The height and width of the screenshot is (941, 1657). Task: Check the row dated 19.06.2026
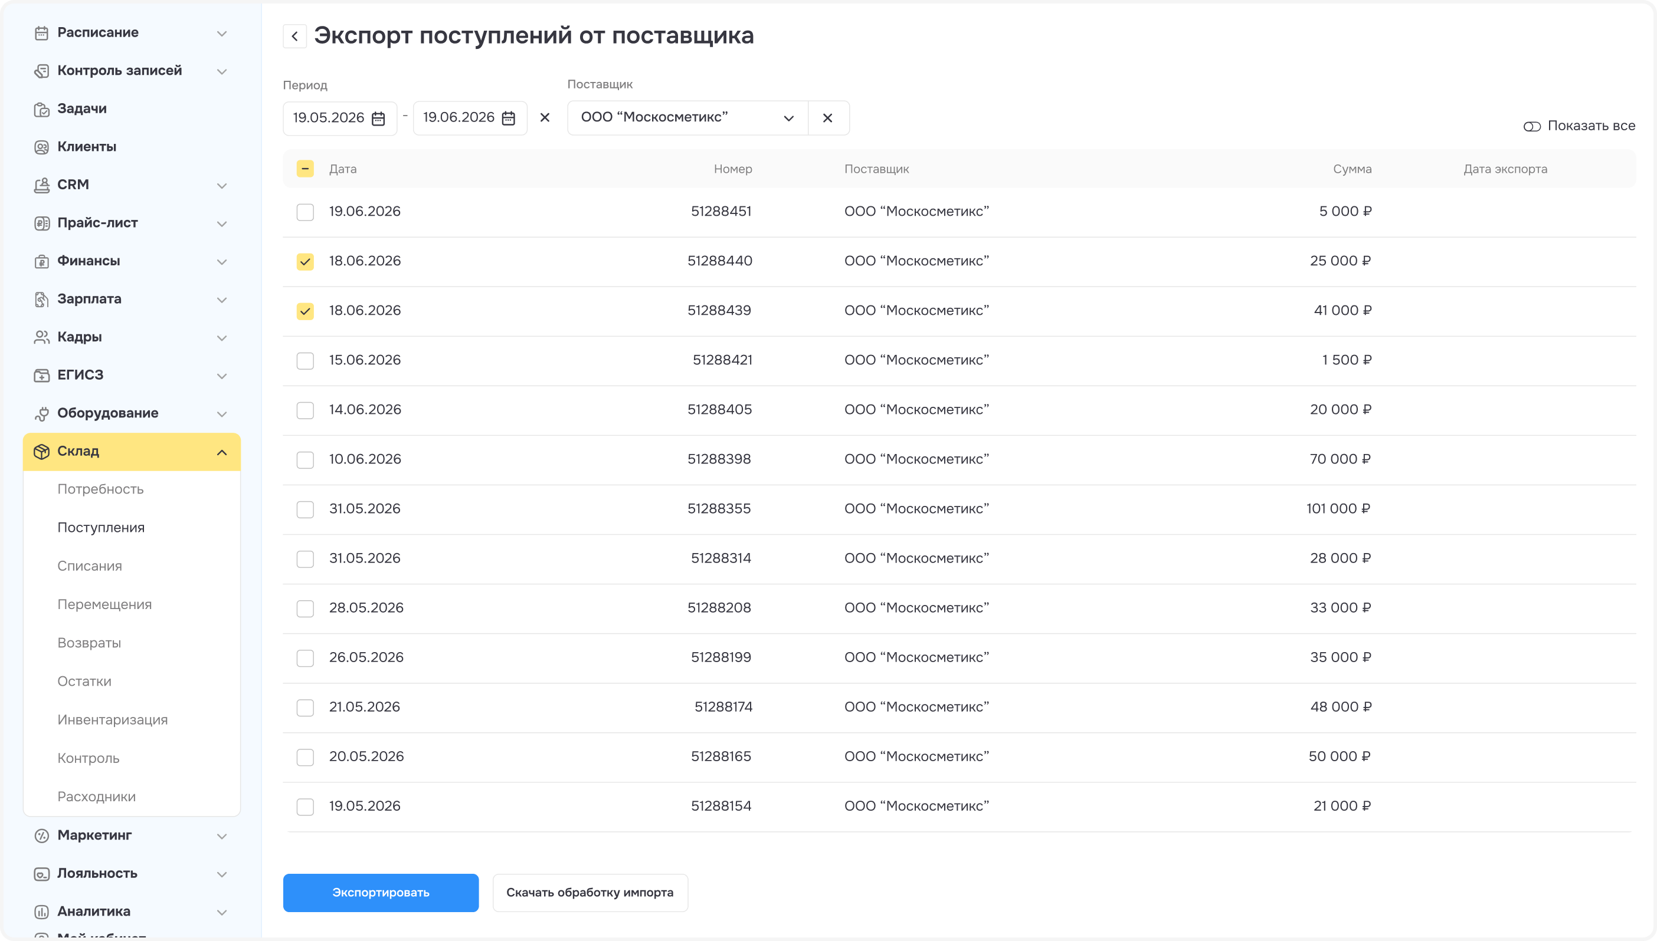coord(305,212)
